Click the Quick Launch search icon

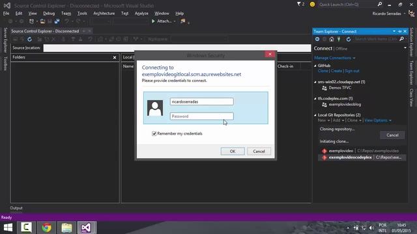coord(380,5)
